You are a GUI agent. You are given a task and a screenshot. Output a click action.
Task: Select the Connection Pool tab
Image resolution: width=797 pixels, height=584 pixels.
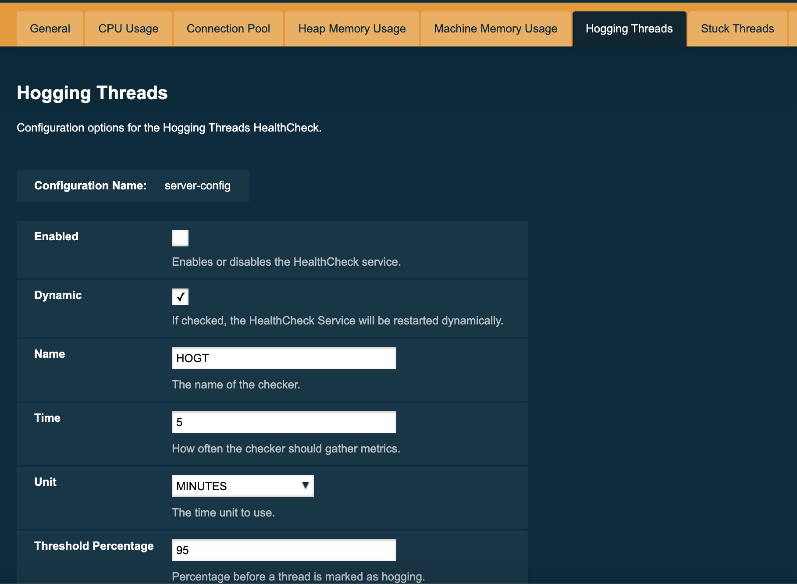click(228, 28)
